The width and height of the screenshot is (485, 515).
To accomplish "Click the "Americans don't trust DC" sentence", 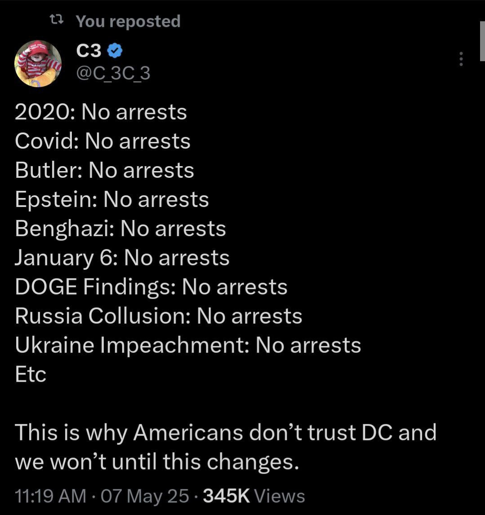I will point(226,433).
